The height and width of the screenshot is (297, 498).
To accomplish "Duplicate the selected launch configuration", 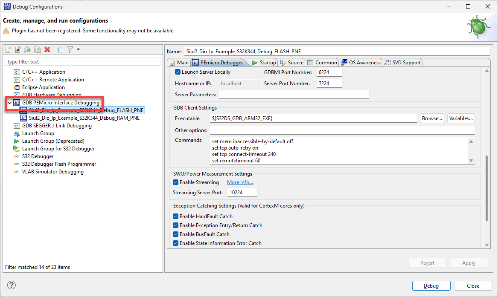I will [37, 50].
